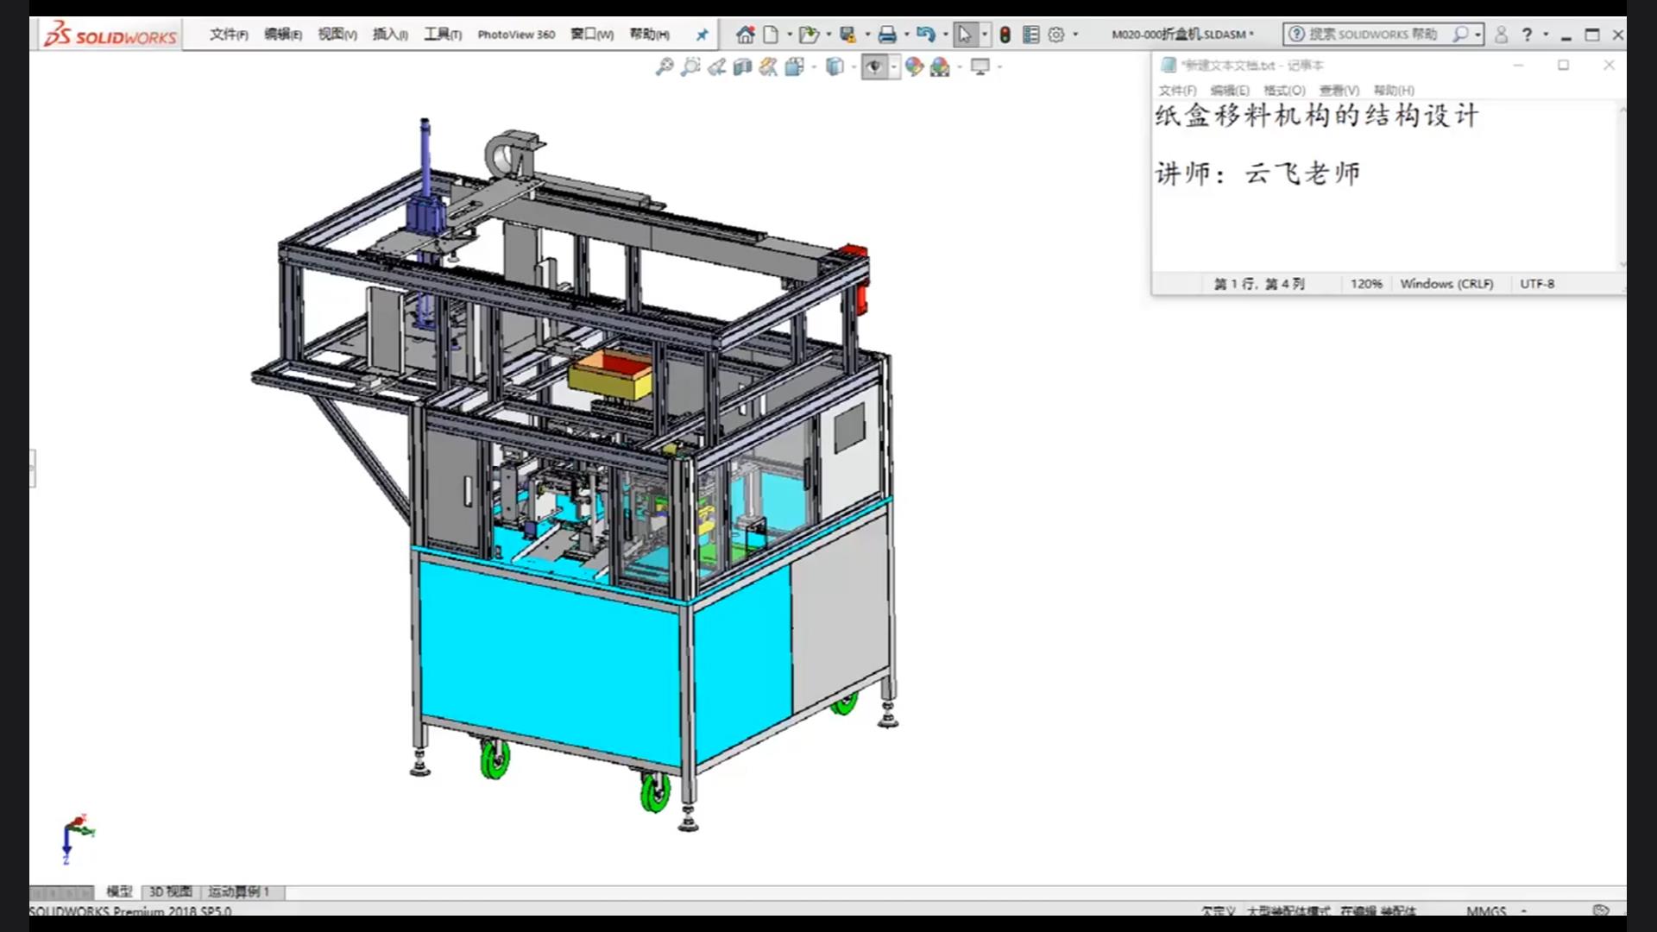The image size is (1657, 932).
Task: Open the 视图(V) menu in SolidWorks
Action: [x=337, y=35]
